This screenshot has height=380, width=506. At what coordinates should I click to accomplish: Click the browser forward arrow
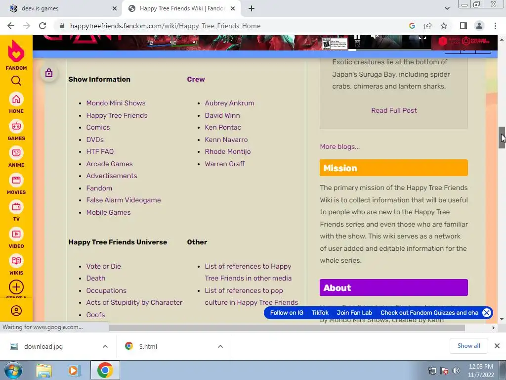tap(27, 26)
